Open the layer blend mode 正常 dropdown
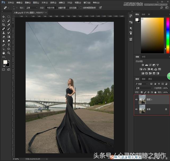This screenshot has height=161, width=170. (144, 88)
